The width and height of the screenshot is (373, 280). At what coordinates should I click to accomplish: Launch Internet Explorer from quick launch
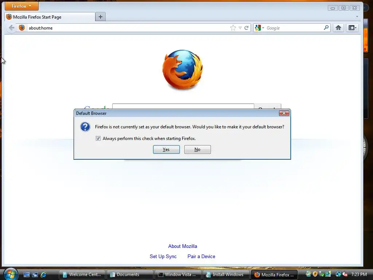click(x=44, y=275)
